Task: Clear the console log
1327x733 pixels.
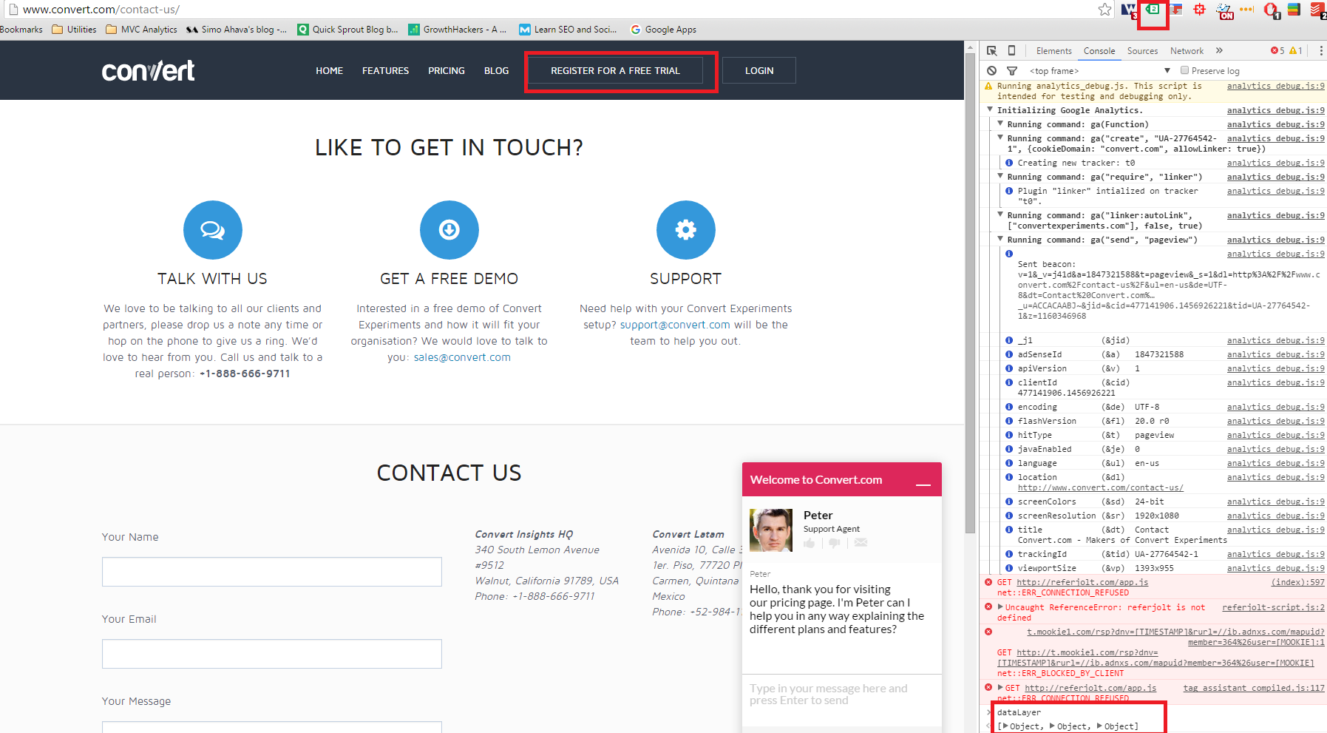Action: click(x=991, y=70)
